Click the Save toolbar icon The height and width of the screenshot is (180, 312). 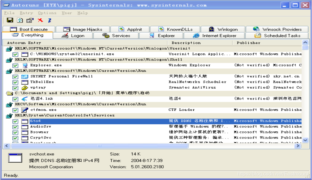[10, 20]
